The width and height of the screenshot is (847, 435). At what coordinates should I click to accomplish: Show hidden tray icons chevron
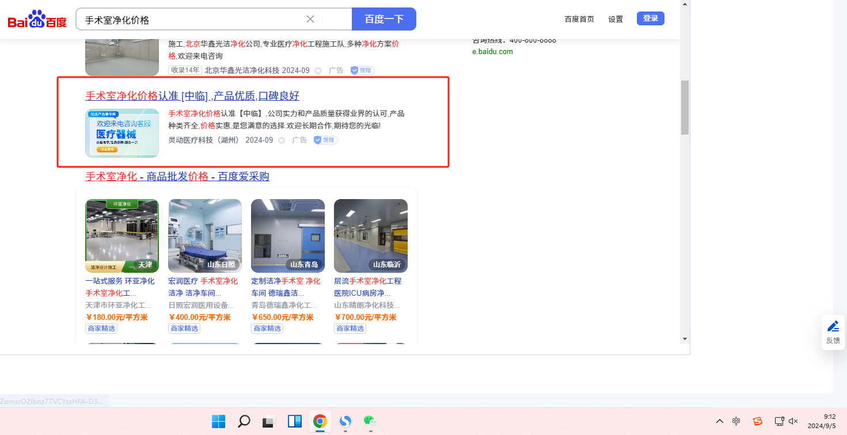[719, 421]
